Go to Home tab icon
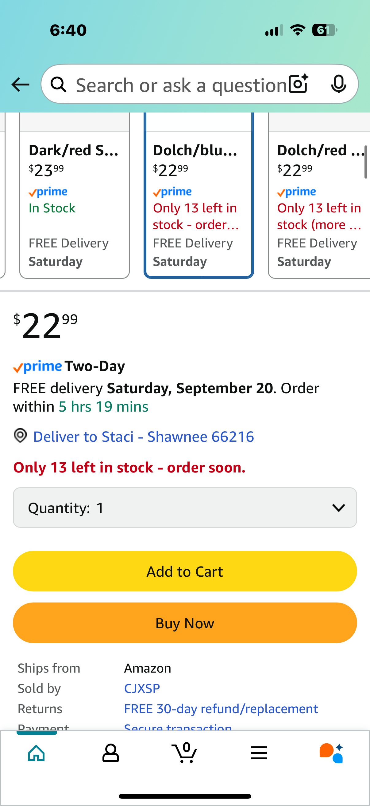370x806 pixels. [37, 753]
